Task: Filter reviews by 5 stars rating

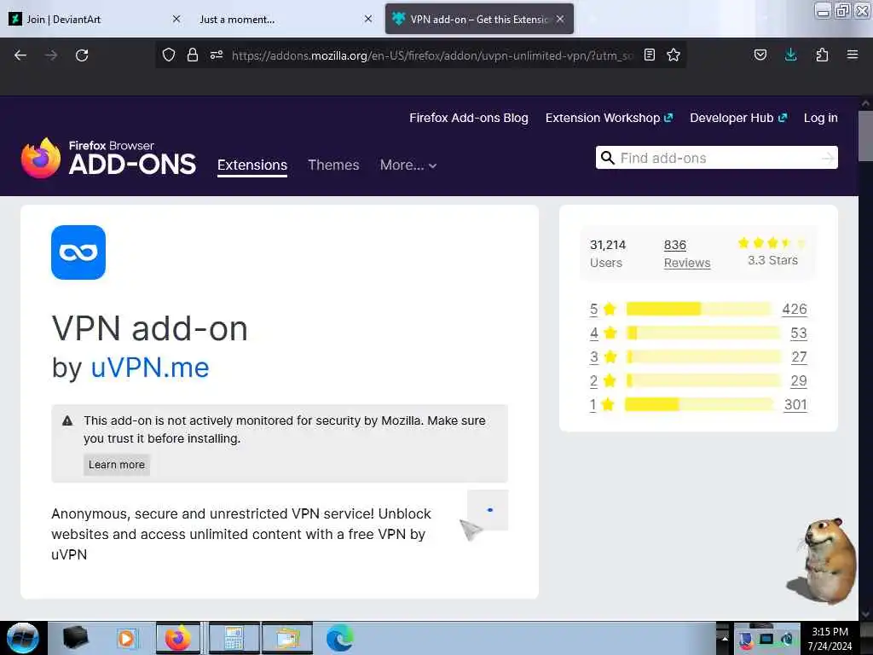Action: (602, 309)
